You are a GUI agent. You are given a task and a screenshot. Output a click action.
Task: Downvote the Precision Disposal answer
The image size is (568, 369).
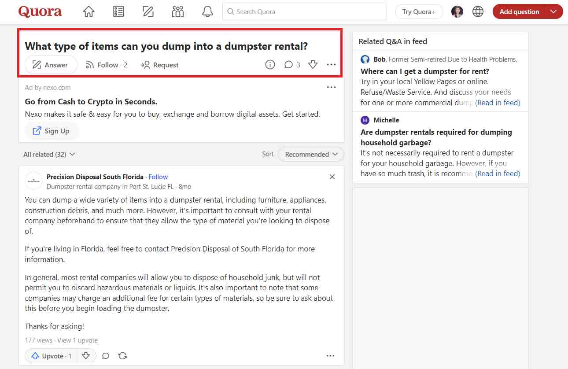click(86, 356)
